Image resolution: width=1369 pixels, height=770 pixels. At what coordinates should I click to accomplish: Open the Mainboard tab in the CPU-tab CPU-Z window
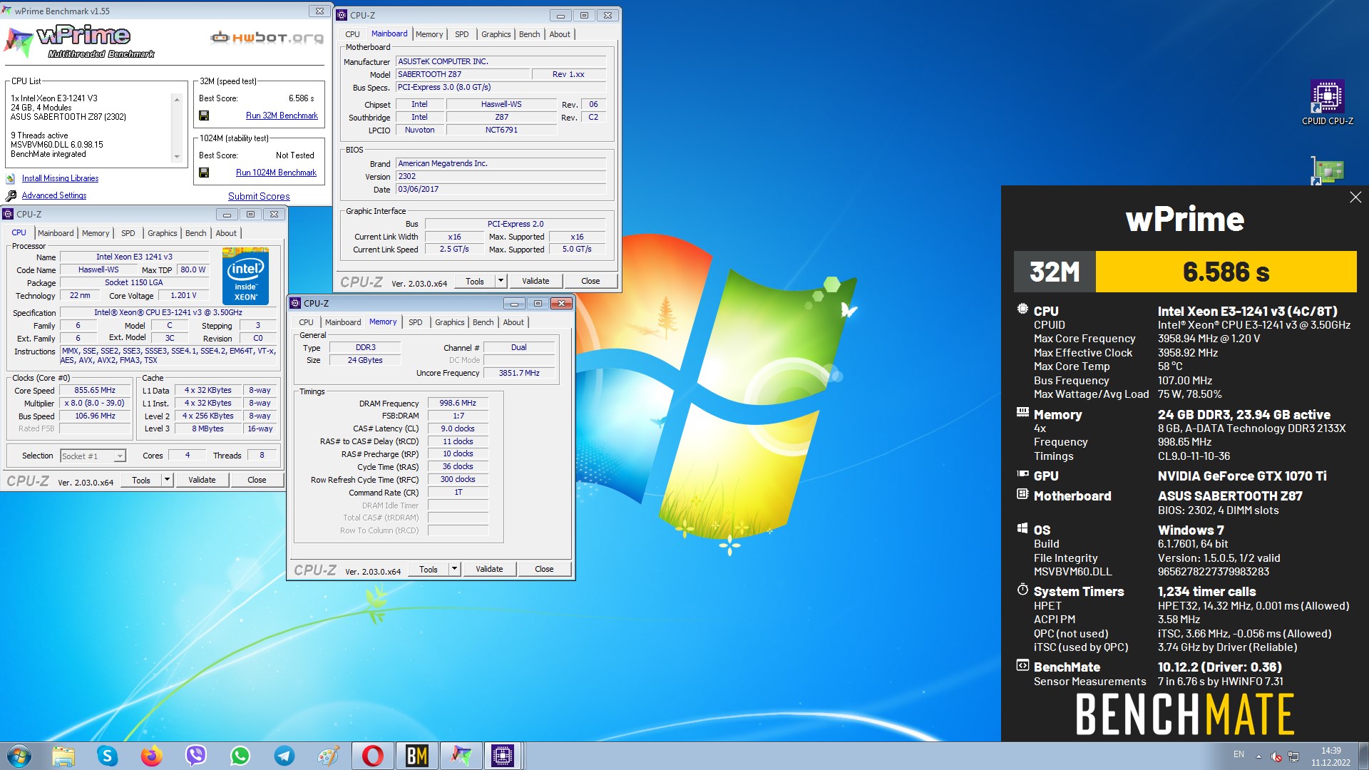click(56, 233)
